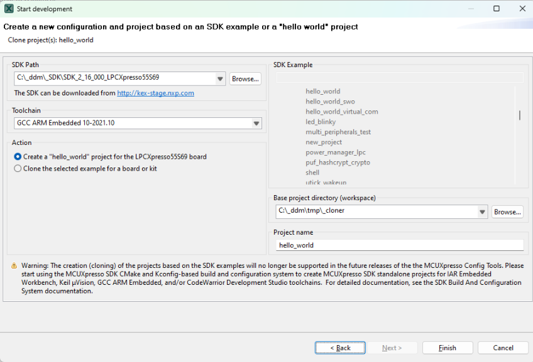
Task: Expand the Base project directory dropdown arrow
Action: coord(482,212)
